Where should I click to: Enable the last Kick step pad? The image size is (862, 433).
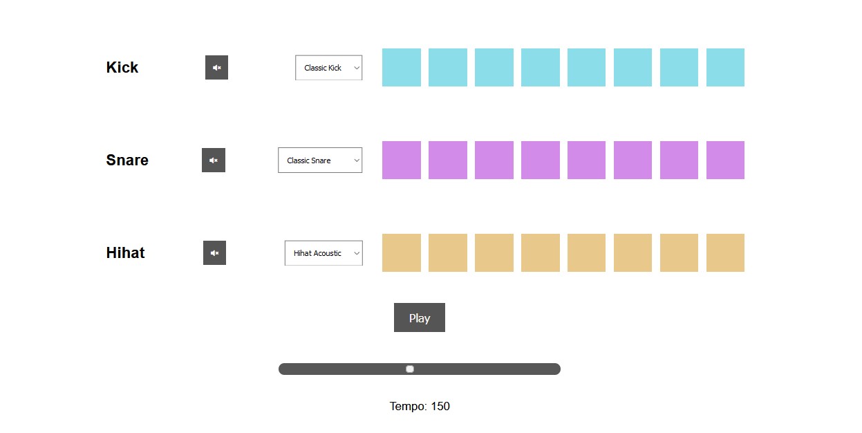[725, 68]
